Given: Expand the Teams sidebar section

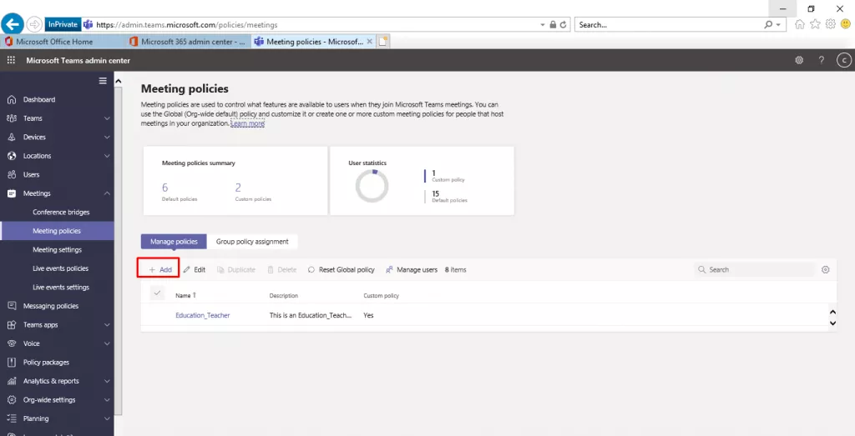Looking at the screenshot, I should (x=107, y=118).
